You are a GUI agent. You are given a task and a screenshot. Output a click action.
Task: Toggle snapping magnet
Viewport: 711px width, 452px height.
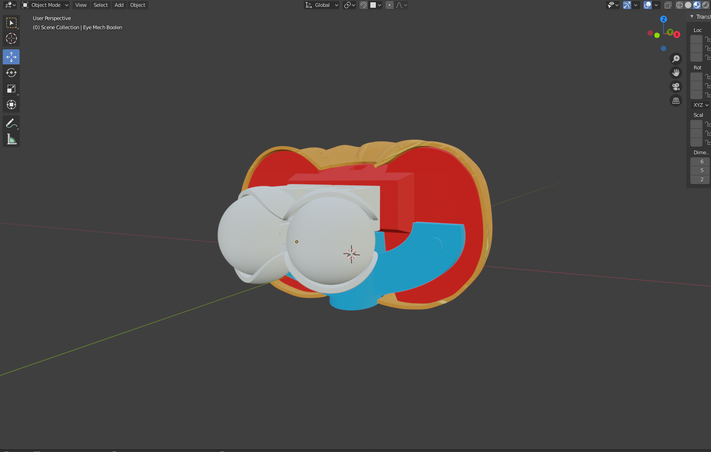[363, 5]
